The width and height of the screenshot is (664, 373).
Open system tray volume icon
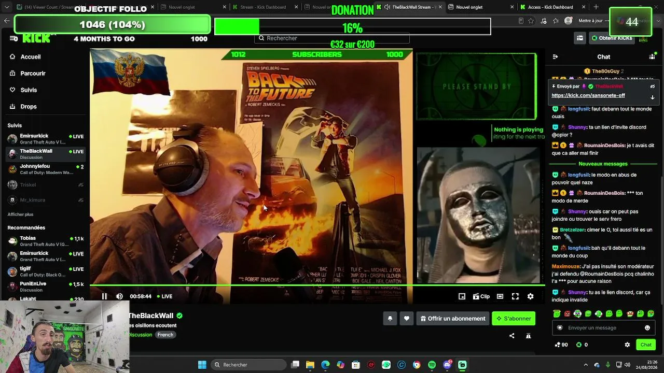(x=628, y=365)
